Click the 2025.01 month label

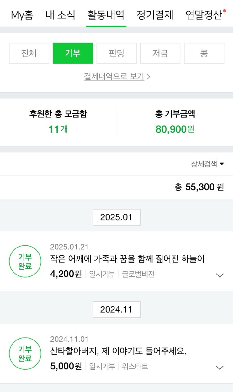(x=116, y=217)
